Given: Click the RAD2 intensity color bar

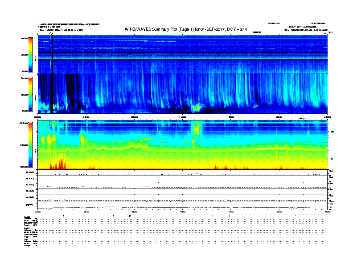Looking at the screenshot, I should 30,55.
